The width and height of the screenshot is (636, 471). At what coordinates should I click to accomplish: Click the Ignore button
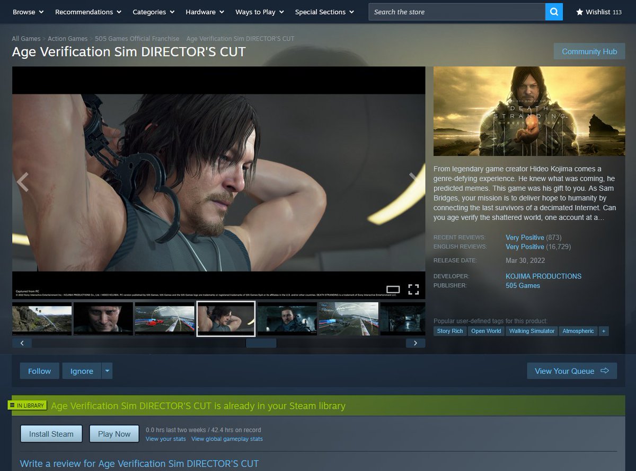pos(82,371)
